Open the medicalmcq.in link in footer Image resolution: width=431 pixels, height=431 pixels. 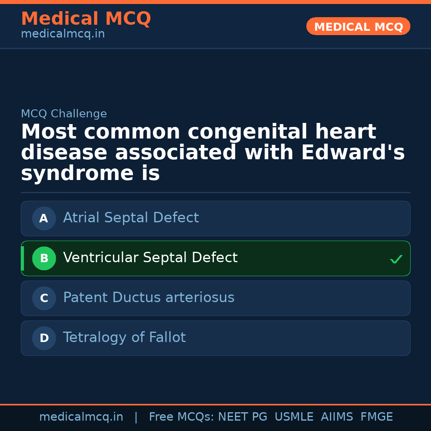tap(81, 417)
